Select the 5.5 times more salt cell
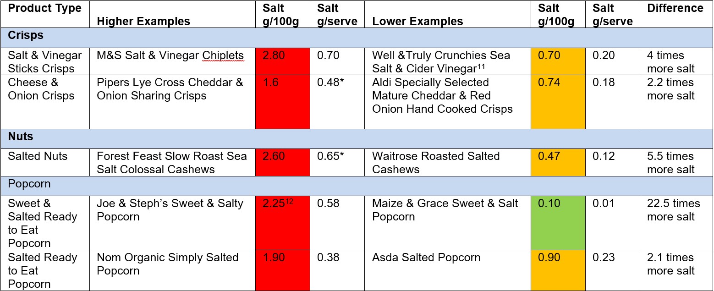714x291 pixels. pyautogui.click(x=676, y=162)
